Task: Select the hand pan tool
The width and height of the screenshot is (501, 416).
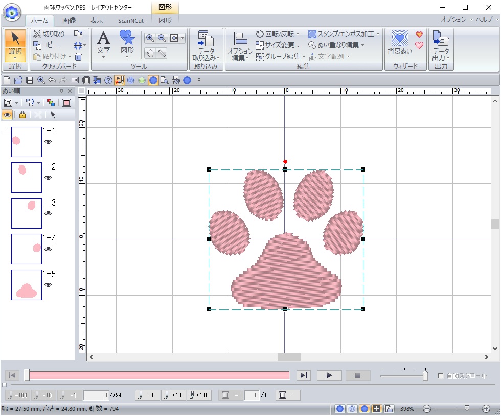Action: (x=150, y=53)
